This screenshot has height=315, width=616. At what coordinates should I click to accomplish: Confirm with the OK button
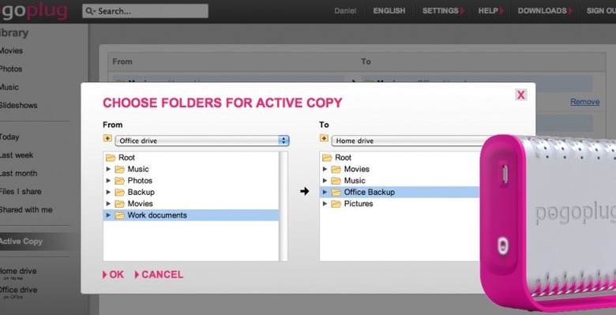[113, 275]
